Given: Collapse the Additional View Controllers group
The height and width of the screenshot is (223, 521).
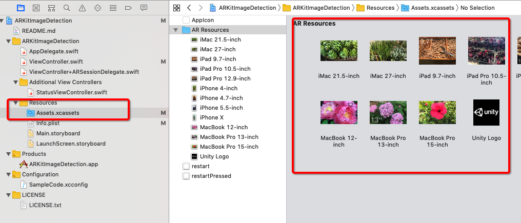Looking at the screenshot, I should [15, 82].
